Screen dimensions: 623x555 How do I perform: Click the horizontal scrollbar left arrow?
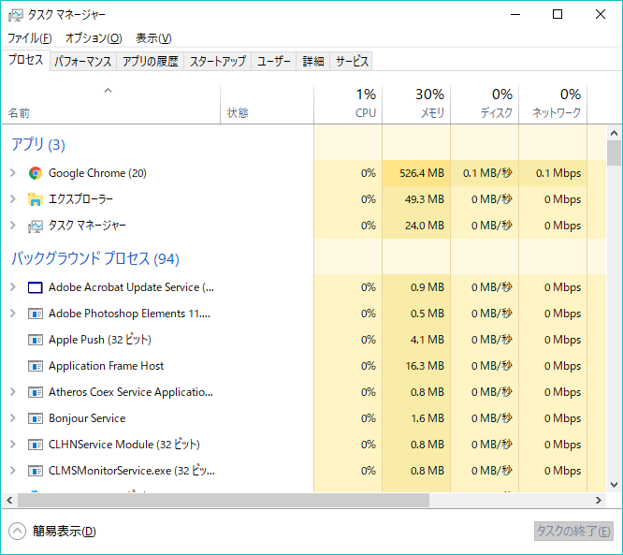(x=9, y=500)
